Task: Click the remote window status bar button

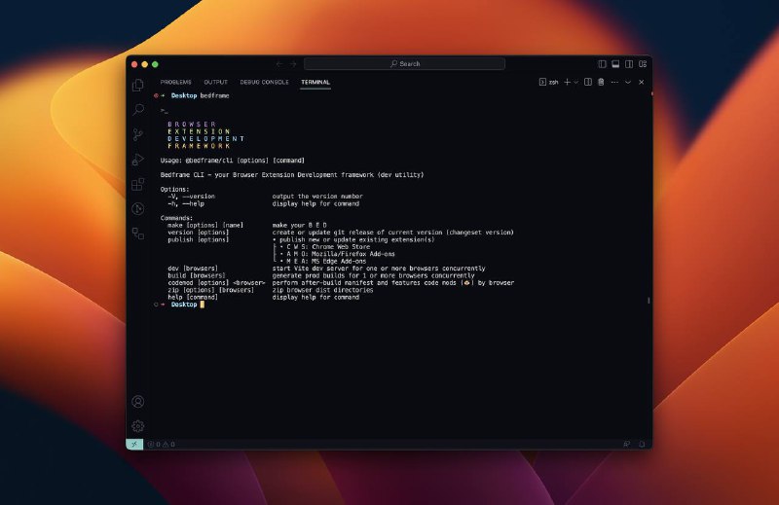Action: point(134,444)
